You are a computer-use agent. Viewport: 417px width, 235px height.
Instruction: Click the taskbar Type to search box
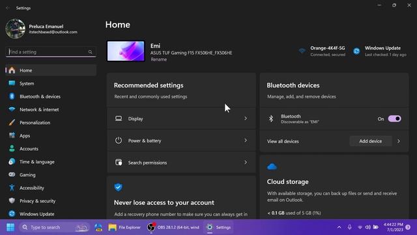click(x=55, y=227)
